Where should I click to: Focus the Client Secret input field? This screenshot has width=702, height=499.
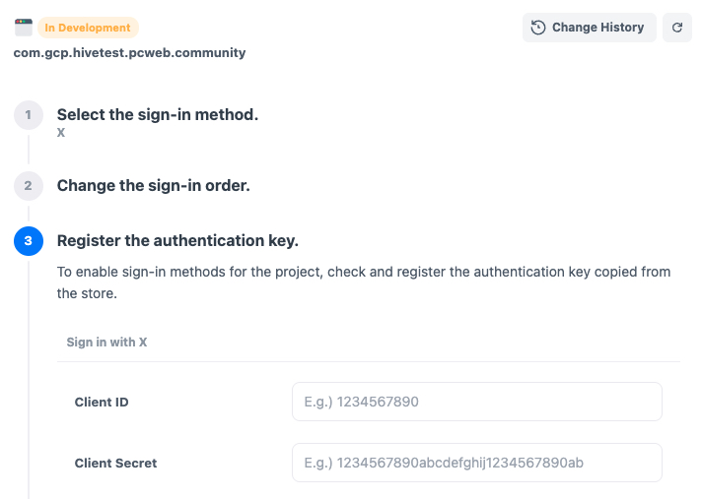(x=476, y=463)
